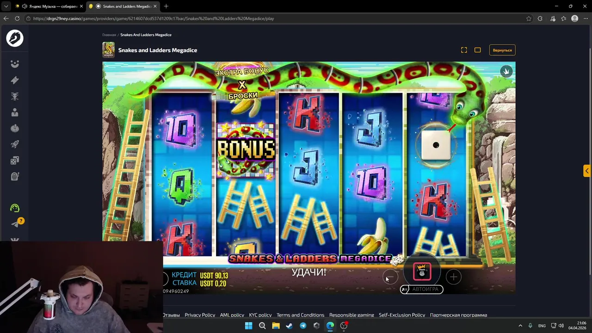Open Главная breadcrumb link
This screenshot has height=333, width=592.
[109, 35]
